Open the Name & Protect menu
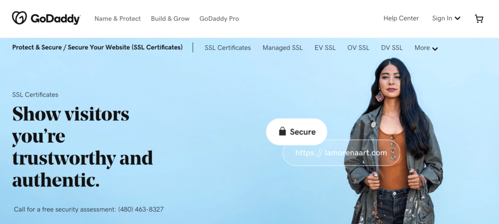The width and height of the screenshot is (499, 224). 117,19
